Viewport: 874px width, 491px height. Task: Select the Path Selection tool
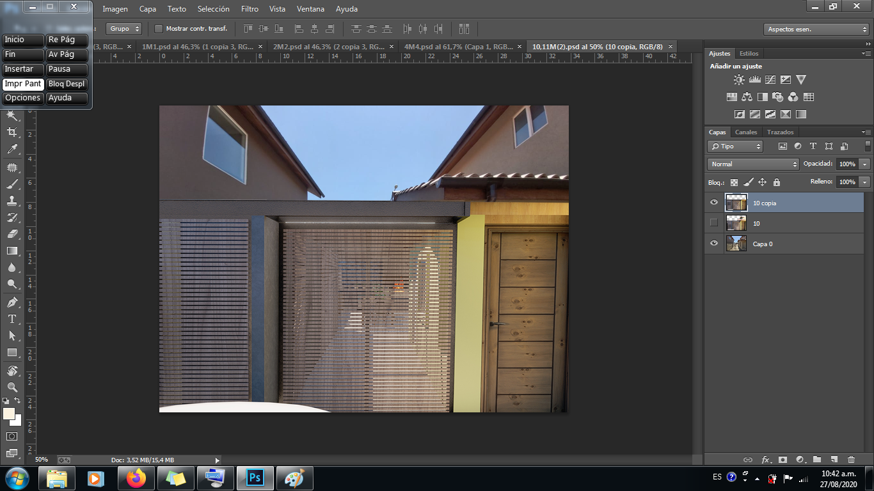coord(12,335)
